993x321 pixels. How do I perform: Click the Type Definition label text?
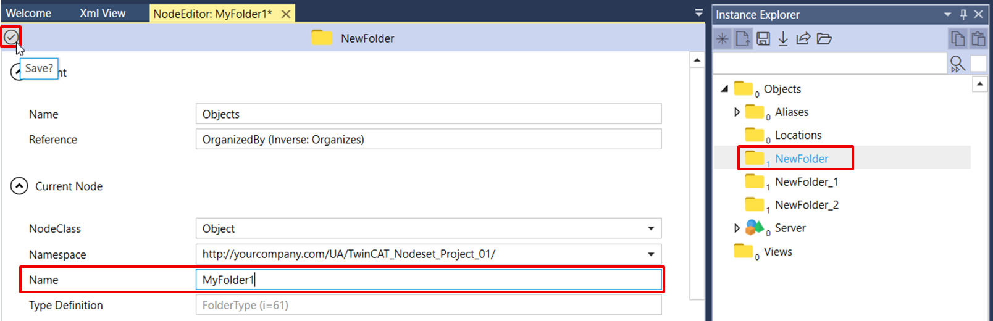point(66,305)
